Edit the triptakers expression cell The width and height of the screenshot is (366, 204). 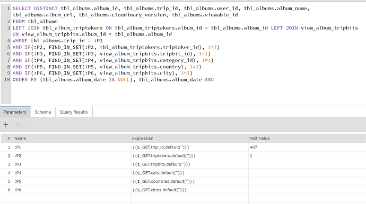189,155
